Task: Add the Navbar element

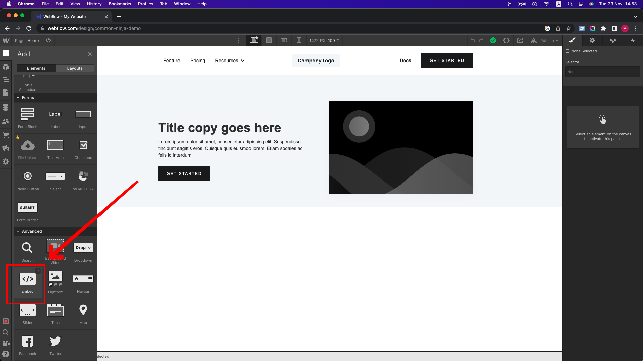Action: tap(83, 283)
